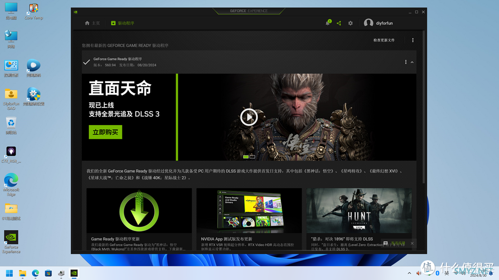Click GeForce Experience taskbar icon
Image resolution: width=499 pixels, height=280 pixels.
74,274
